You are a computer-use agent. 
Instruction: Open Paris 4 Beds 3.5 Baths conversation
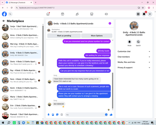21,80
